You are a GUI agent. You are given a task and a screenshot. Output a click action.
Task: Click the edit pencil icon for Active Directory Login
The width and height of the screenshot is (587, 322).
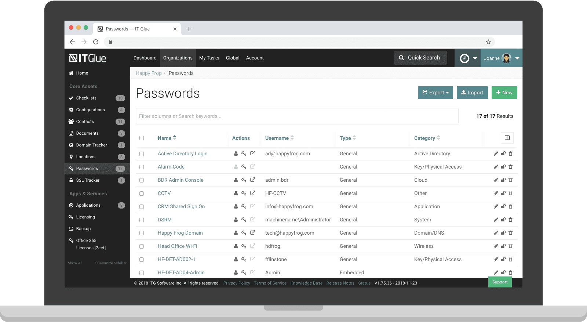[496, 153]
